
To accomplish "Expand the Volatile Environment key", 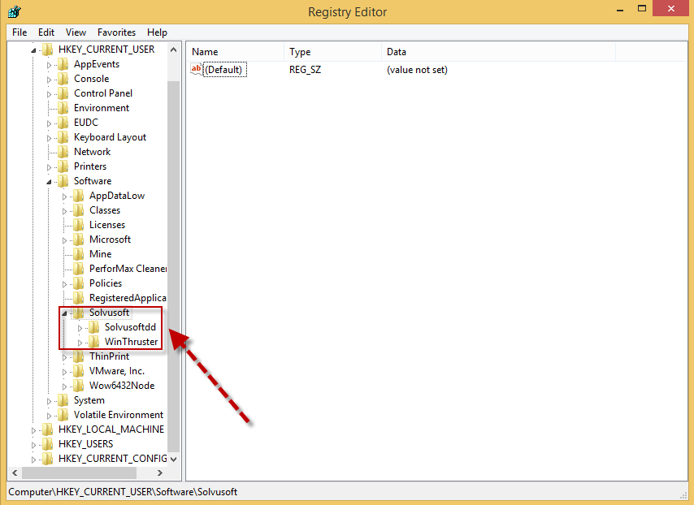I will coord(49,415).
